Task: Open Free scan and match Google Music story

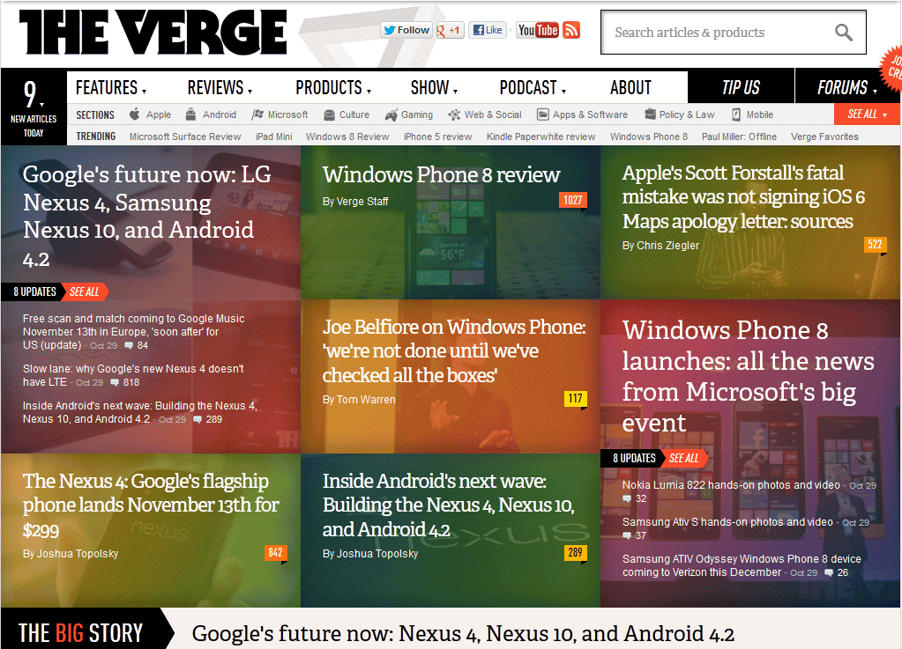Action: click(133, 332)
